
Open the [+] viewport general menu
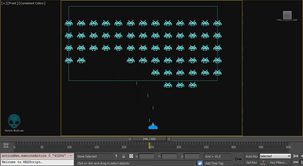coord(3,3)
